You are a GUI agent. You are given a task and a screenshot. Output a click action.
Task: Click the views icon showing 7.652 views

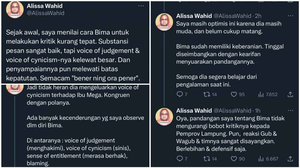(x=261, y=94)
